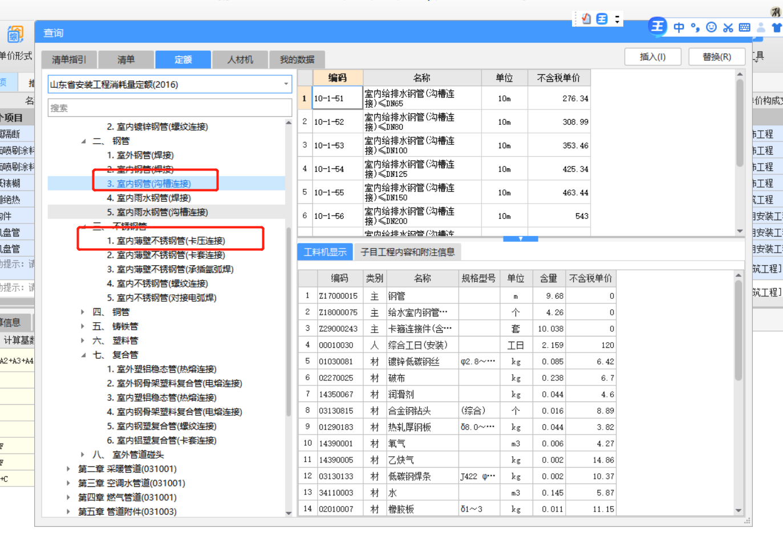Viewport: 783px width, 548px height.
Task: Click the quota table scroll-down arrow
Action: click(x=740, y=231)
